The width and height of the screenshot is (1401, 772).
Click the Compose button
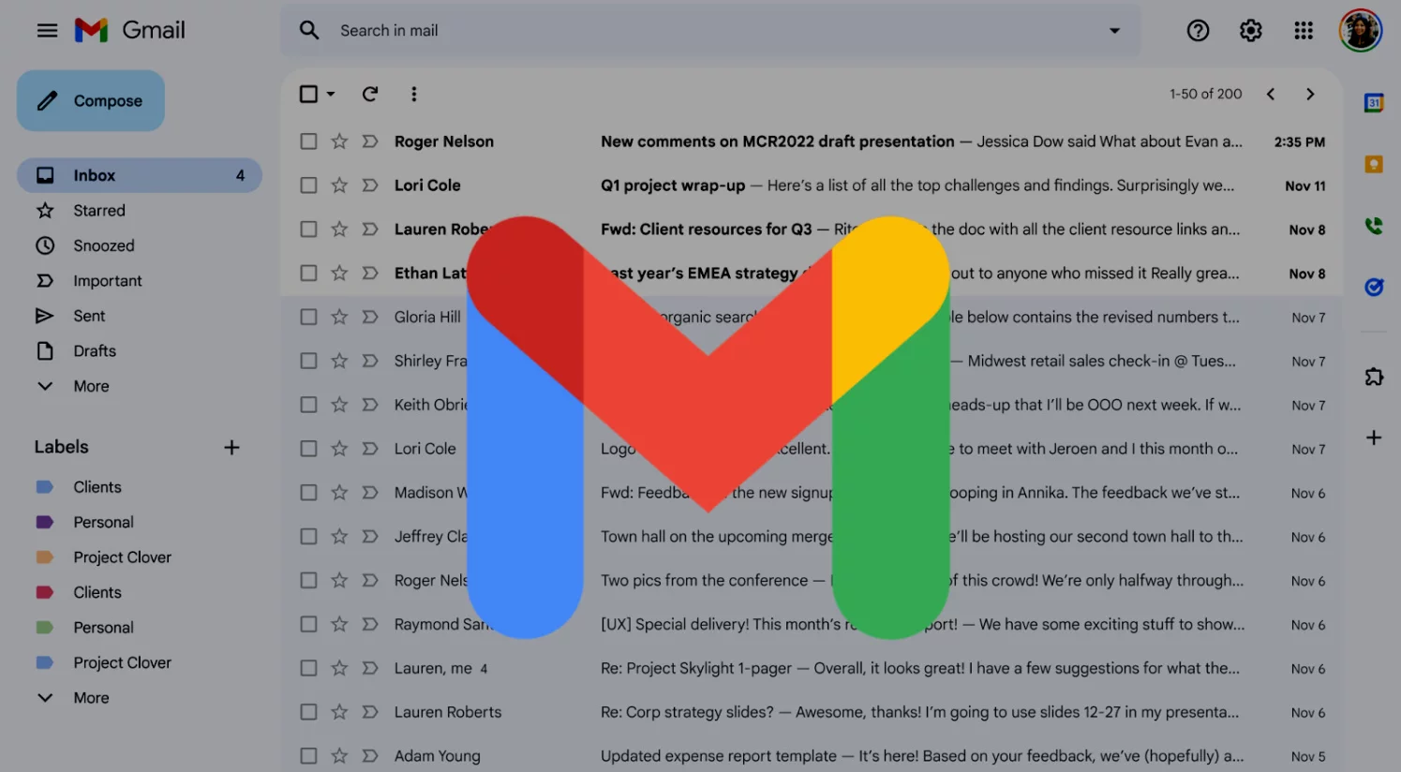tap(91, 101)
